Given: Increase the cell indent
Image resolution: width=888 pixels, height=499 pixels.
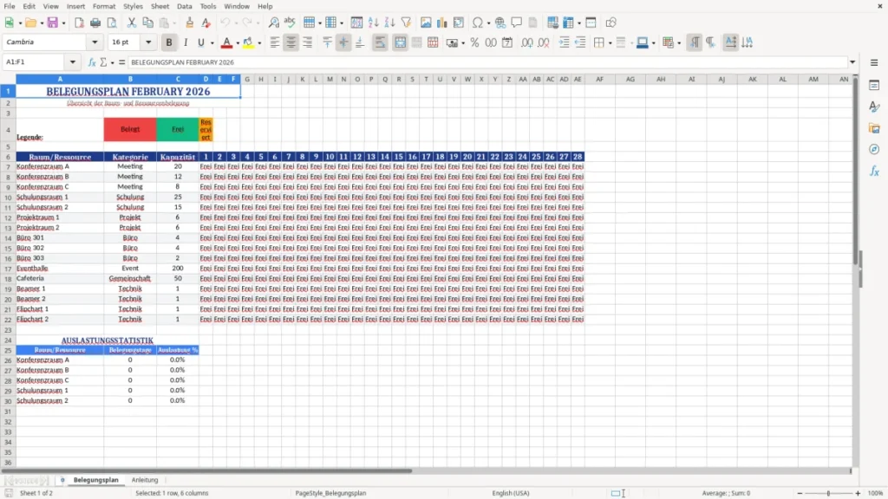Looking at the screenshot, I should [x=564, y=42].
